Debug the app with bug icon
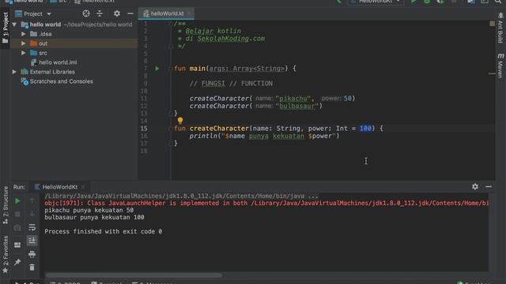 pyautogui.click(x=427, y=2)
